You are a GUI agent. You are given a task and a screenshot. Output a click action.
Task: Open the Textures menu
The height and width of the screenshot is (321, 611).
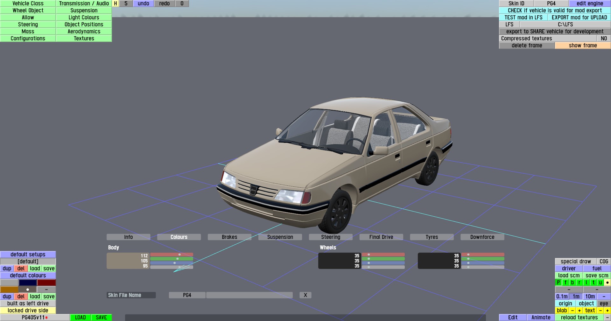(84, 38)
